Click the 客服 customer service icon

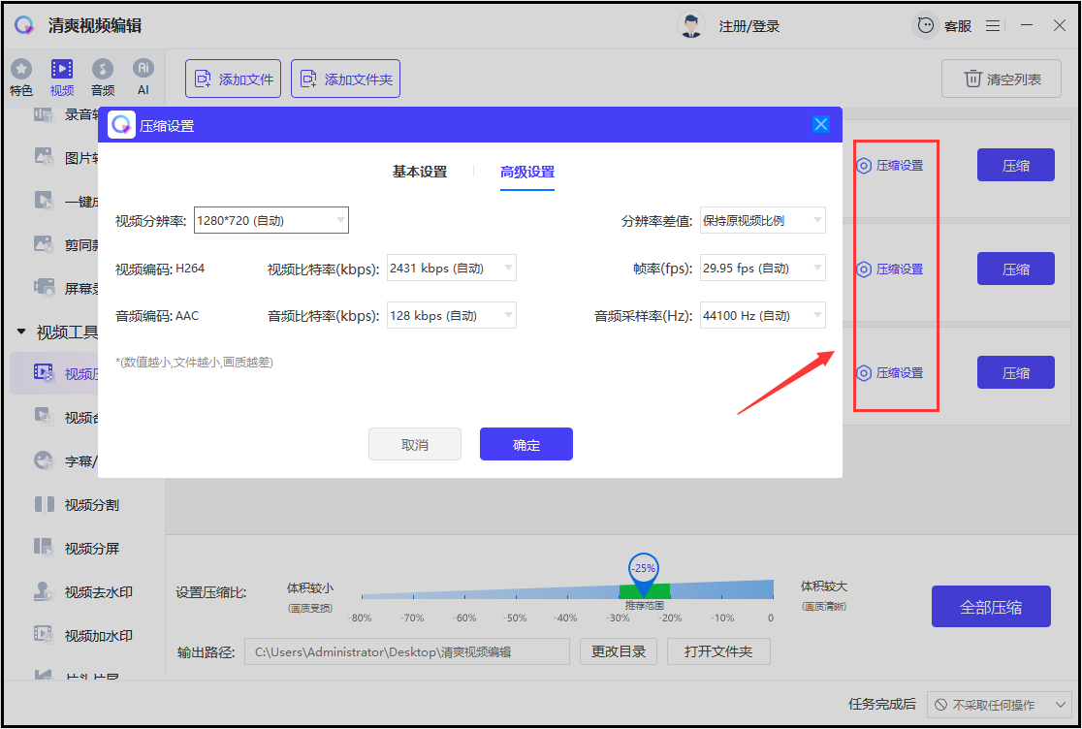pyautogui.click(x=926, y=26)
